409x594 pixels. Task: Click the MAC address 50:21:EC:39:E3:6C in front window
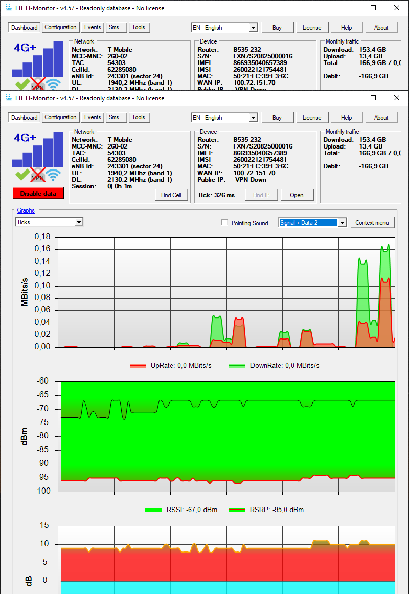click(261, 166)
